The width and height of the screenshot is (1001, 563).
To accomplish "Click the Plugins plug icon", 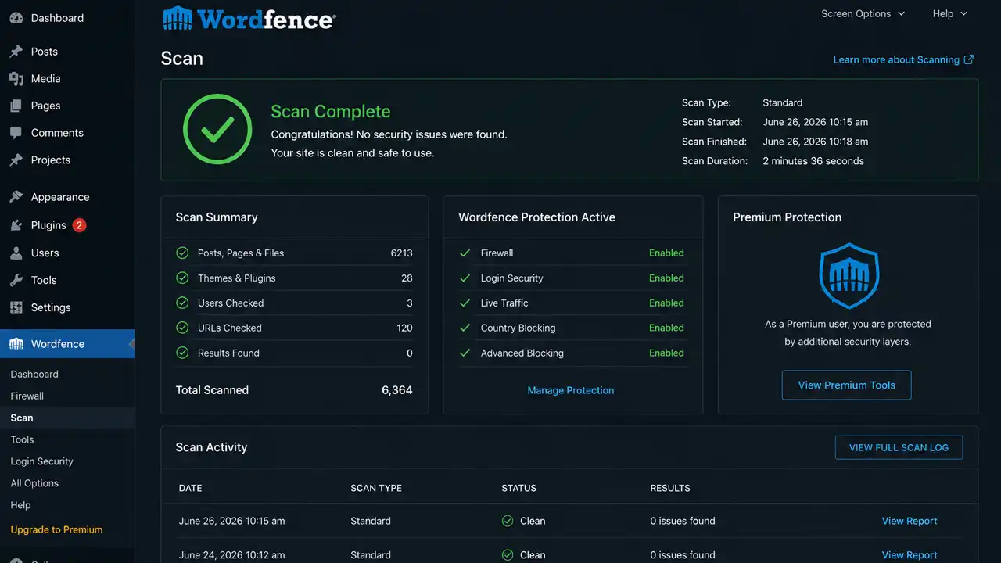I will tap(16, 225).
